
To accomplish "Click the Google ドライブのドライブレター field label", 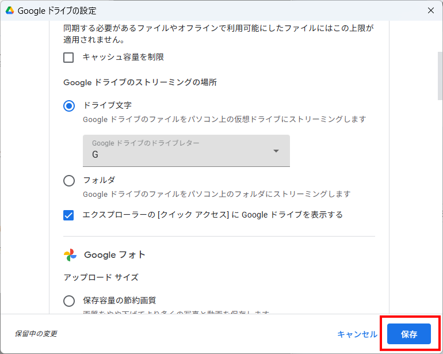I will (146, 143).
